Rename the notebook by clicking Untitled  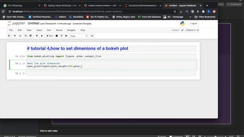(33, 23)
